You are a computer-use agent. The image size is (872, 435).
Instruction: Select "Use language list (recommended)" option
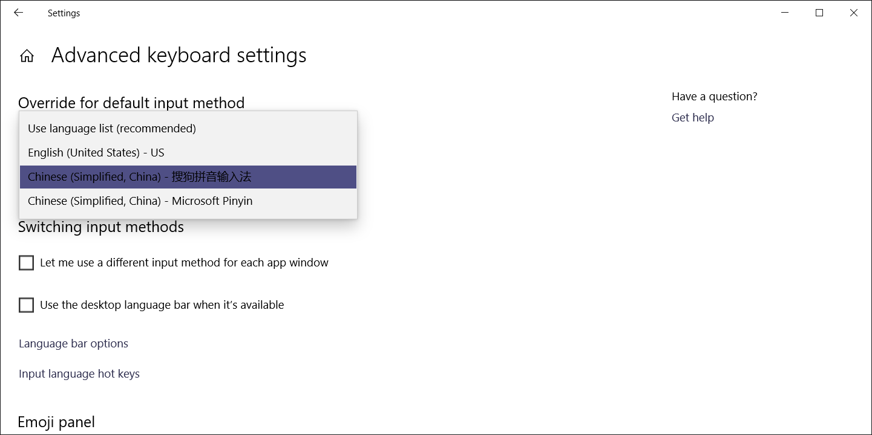coord(188,129)
